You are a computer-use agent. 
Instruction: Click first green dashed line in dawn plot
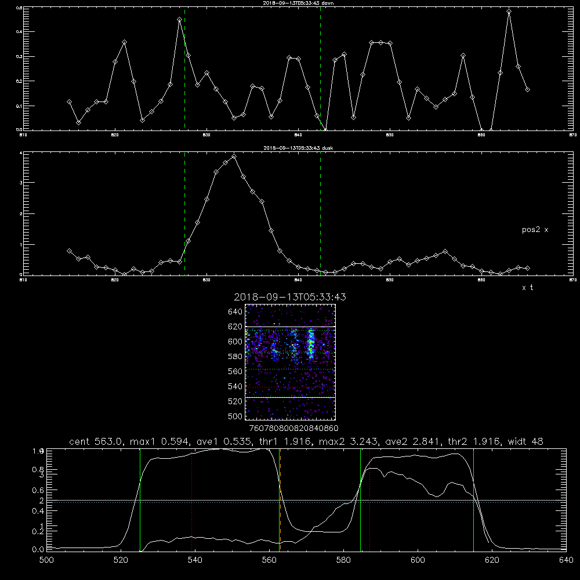[184, 68]
